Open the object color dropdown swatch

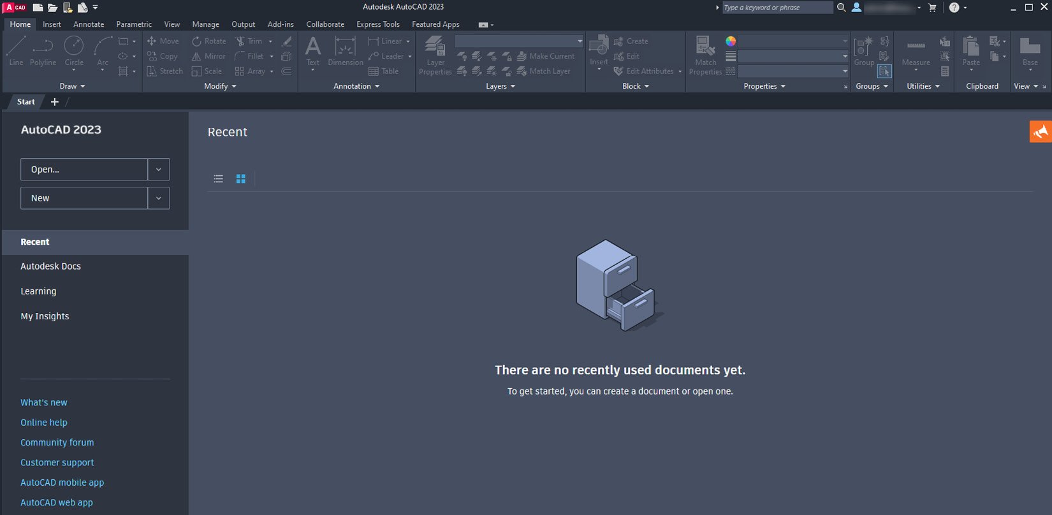731,41
